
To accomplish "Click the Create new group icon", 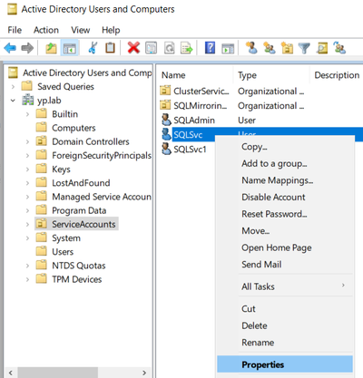I will (270, 48).
